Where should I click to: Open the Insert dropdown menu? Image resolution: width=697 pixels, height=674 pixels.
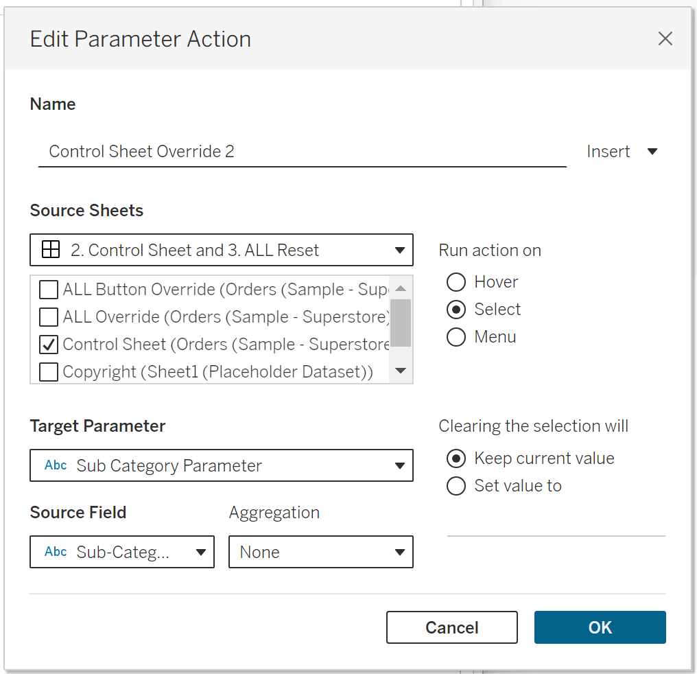622,152
